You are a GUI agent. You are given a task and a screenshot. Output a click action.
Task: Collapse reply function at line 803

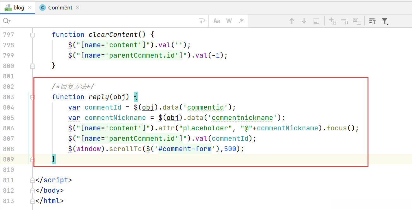point(32,97)
